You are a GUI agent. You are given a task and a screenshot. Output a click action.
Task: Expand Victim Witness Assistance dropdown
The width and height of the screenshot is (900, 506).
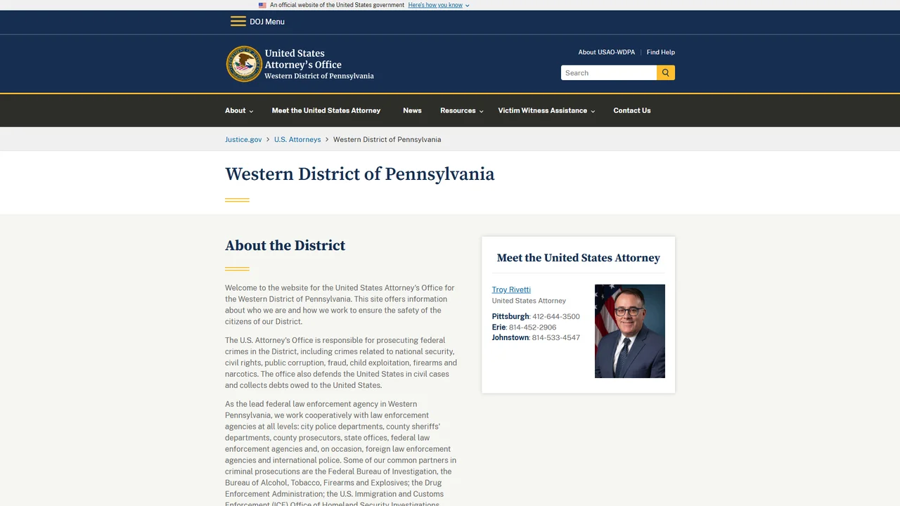pos(546,110)
